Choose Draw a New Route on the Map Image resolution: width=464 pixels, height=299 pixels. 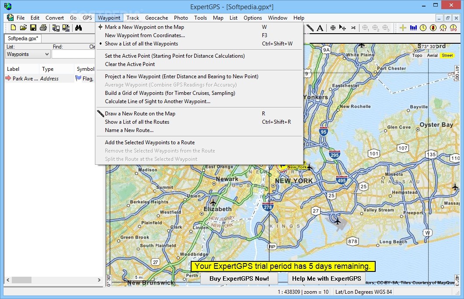click(x=199, y=114)
